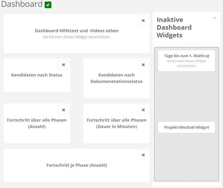Select the Projekt-Wechsel-Widget card
The image size is (223, 188).
pyautogui.click(x=186, y=127)
